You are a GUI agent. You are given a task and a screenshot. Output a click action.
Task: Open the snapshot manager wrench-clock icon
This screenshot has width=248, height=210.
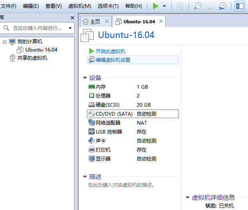pos(222,6)
